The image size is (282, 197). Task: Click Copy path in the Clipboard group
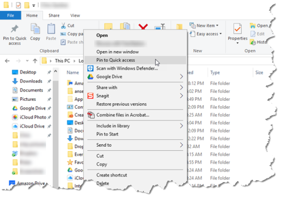(x=72, y=34)
